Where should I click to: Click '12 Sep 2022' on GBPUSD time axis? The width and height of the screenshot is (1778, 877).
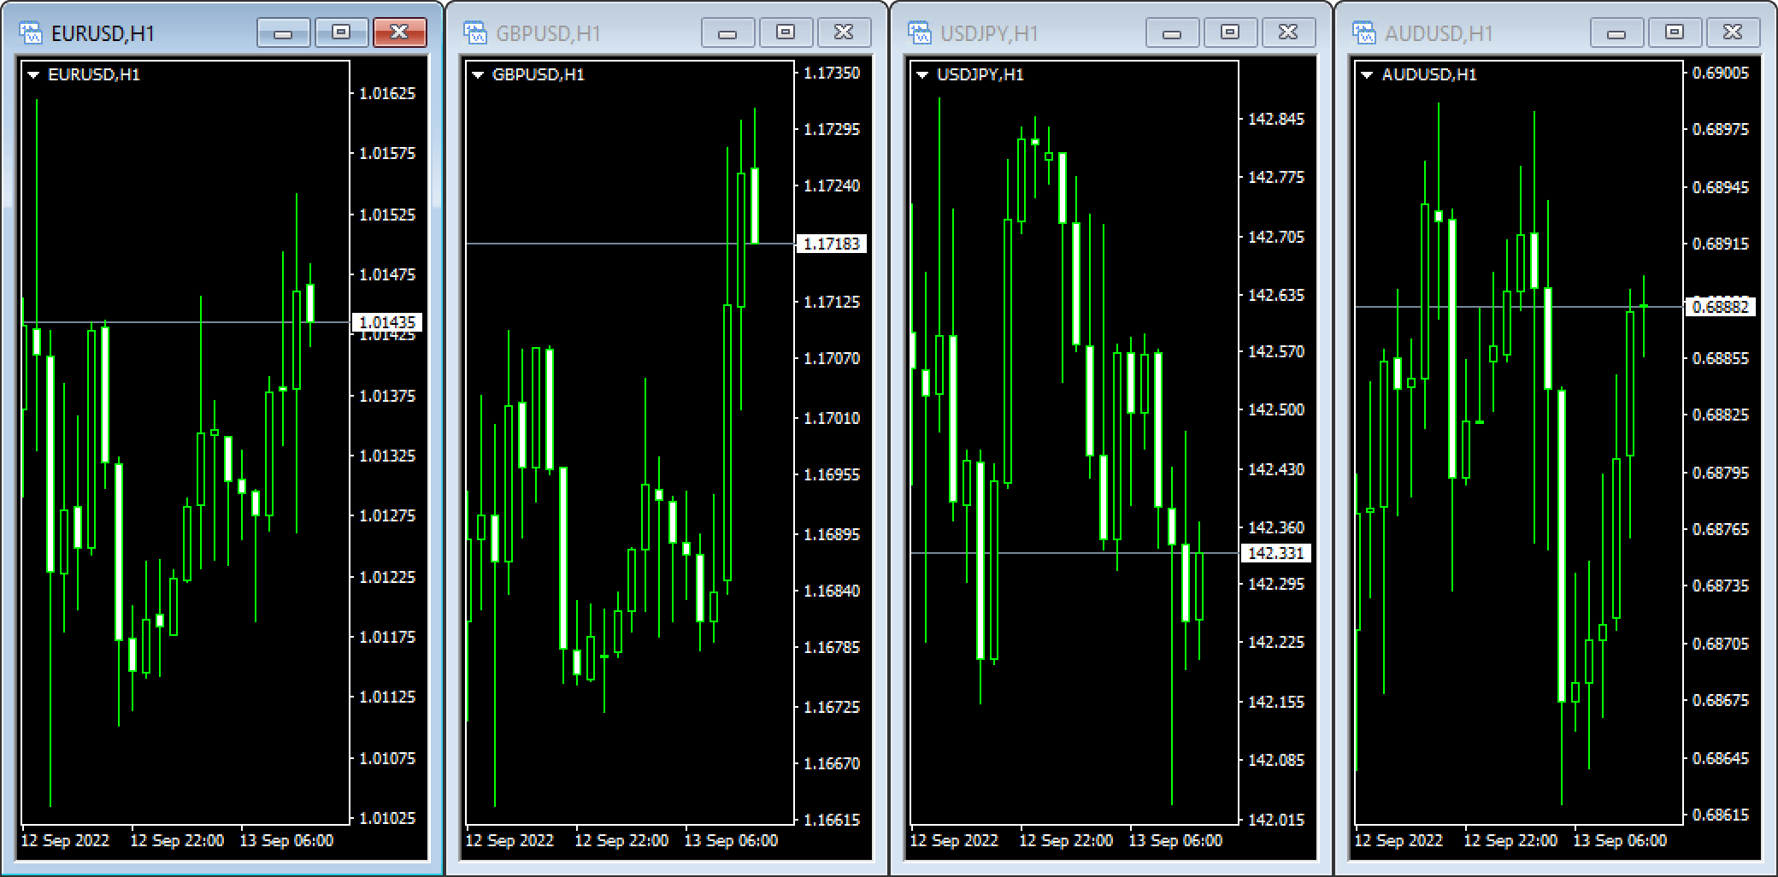(x=509, y=840)
